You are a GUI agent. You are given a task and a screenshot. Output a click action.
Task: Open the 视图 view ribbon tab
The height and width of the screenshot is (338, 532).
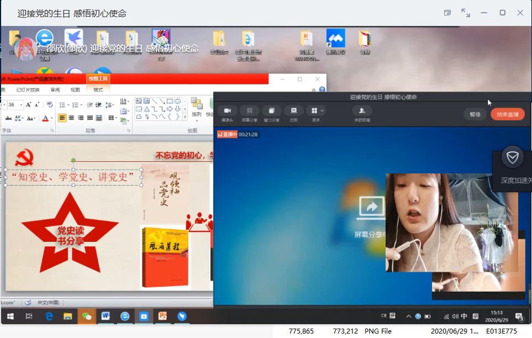click(75, 89)
